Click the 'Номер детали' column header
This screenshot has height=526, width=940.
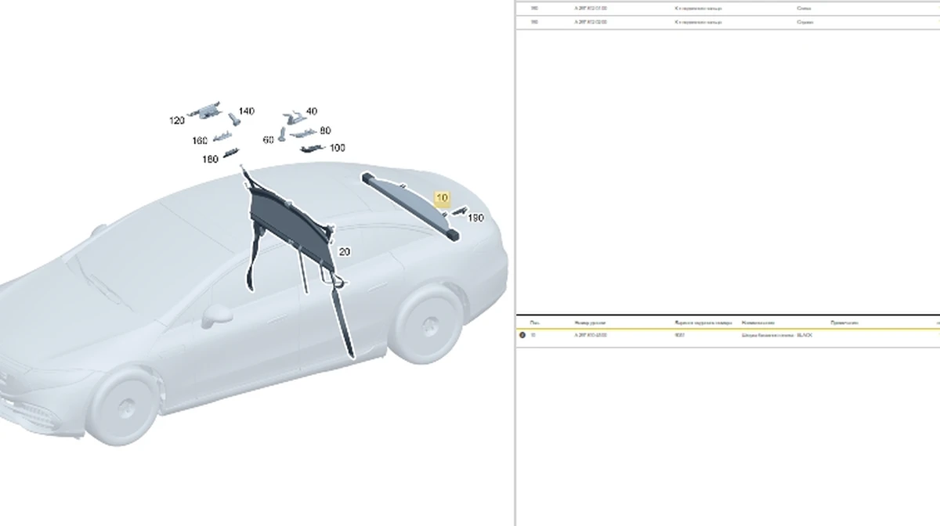pyautogui.click(x=591, y=322)
